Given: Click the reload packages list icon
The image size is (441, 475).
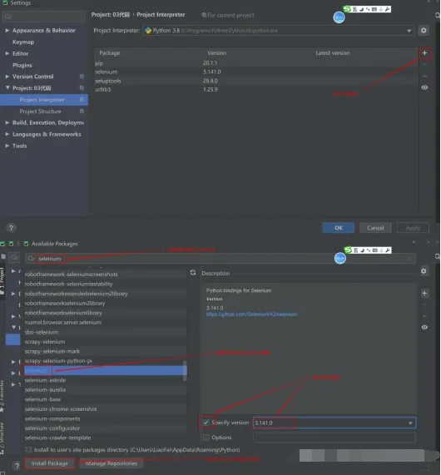Looking at the screenshot, I should [x=193, y=273].
